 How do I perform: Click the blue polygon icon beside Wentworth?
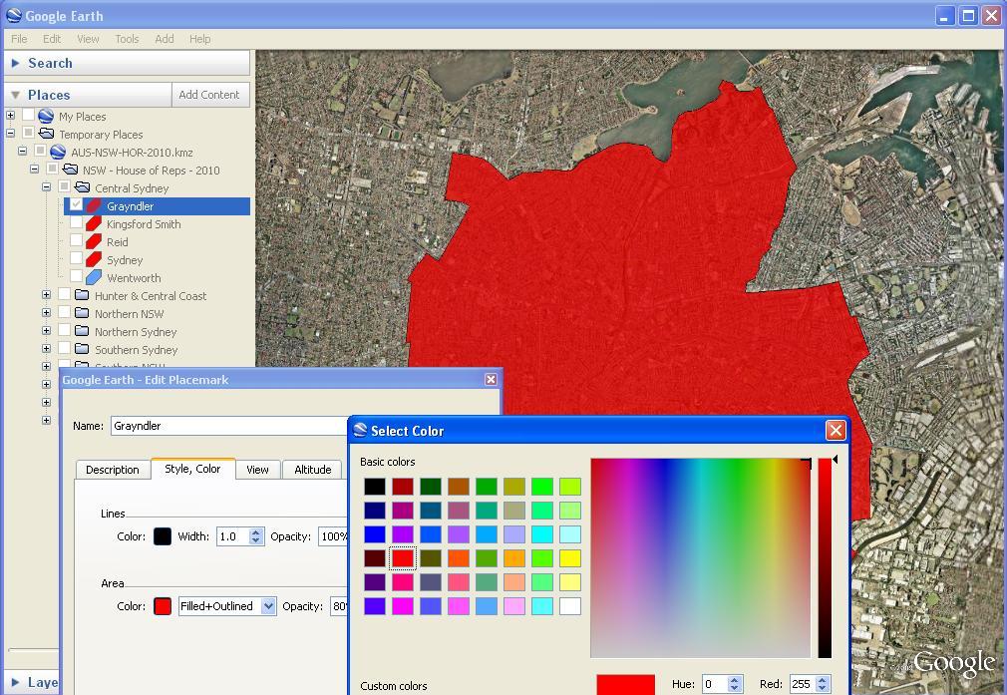[94, 277]
